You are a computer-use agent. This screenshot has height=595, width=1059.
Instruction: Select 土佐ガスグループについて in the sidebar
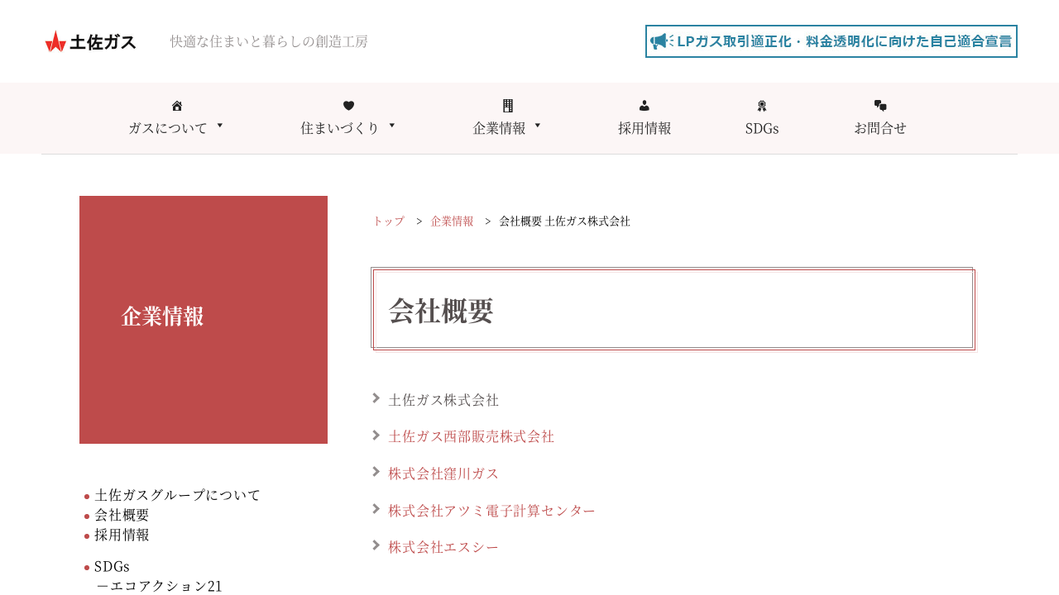[x=177, y=495]
